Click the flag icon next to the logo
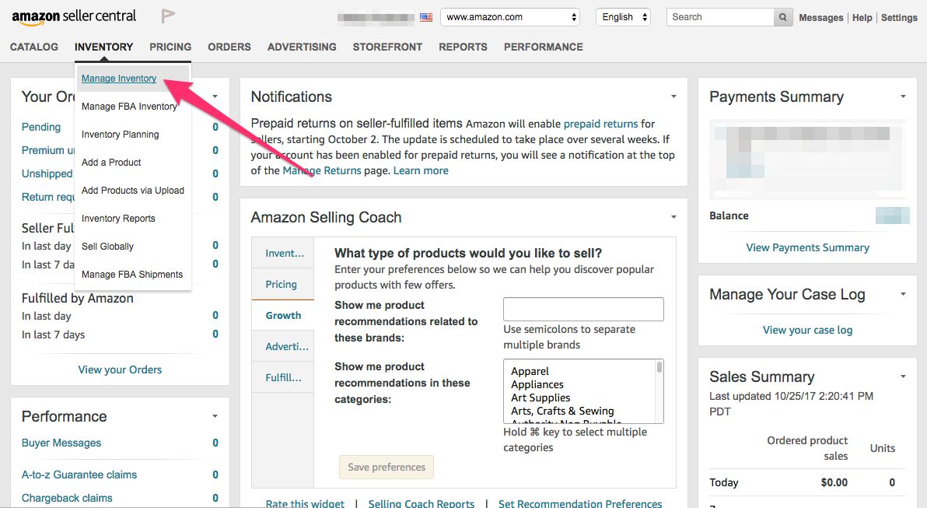The image size is (927, 508). tap(169, 16)
